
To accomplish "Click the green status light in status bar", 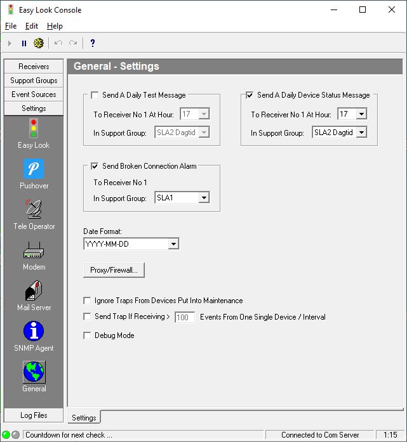I will coord(6,434).
